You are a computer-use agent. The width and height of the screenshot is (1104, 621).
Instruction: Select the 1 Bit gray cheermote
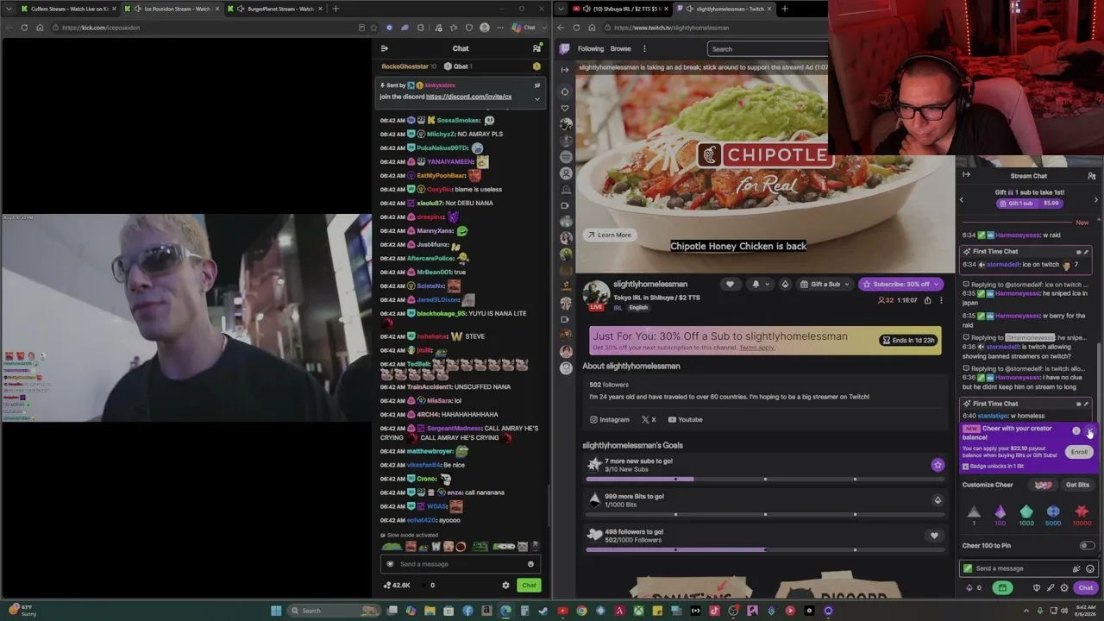pos(974,515)
